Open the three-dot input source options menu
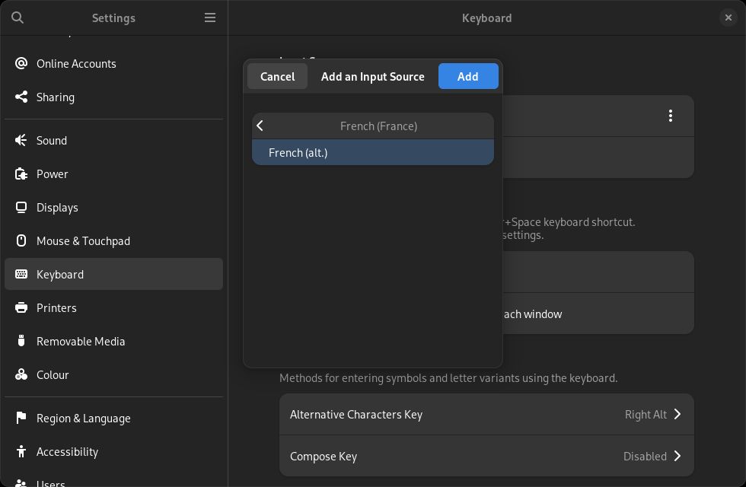 coord(670,116)
